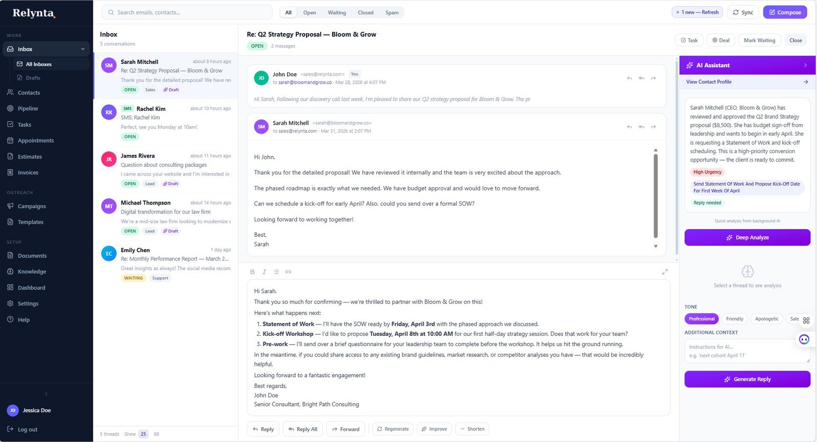
Task: Open Rachel Kim SMS conversation
Action: coord(166,122)
